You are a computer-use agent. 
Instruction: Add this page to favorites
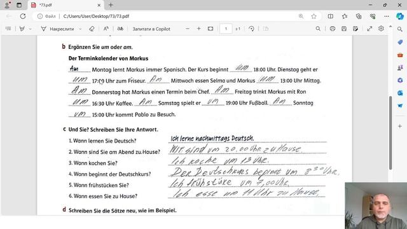coord(314,16)
